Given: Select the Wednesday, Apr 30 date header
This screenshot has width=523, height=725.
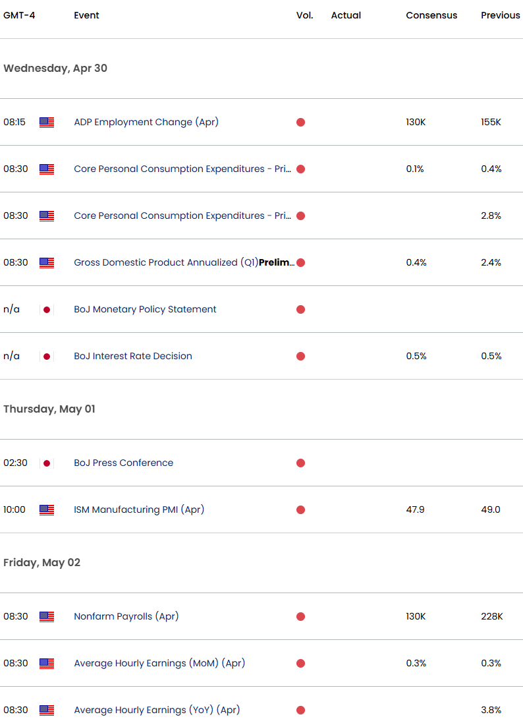Looking at the screenshot, I should (x=55, y=68).
